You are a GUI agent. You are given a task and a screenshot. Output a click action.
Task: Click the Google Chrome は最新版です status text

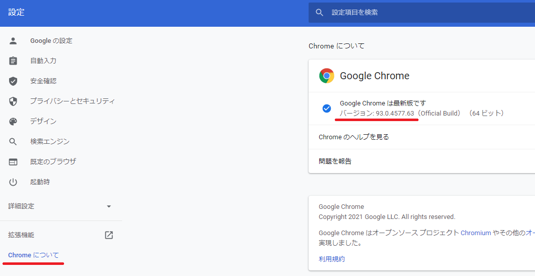[x=383, y=103]
